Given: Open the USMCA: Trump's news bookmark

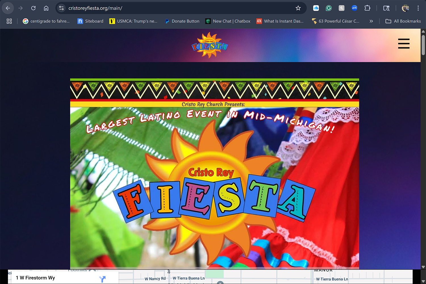Looking at the screenshot, I should [x=133, y=21].
